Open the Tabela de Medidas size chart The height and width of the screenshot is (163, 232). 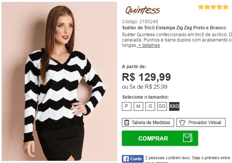point(148,123)
